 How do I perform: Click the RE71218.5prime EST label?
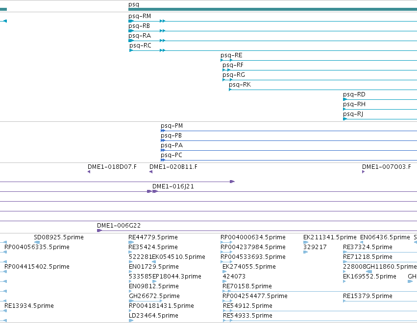coord(368,257)
